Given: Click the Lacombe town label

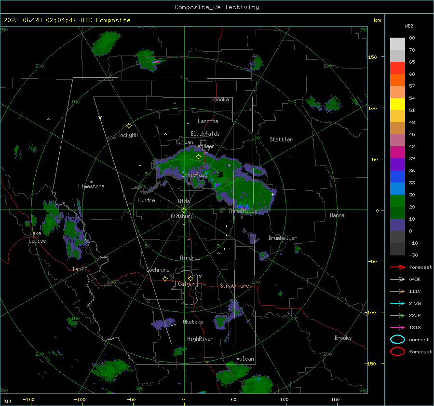Looking at the screenshot, I should pyautogui.click(x=208, y=121).
